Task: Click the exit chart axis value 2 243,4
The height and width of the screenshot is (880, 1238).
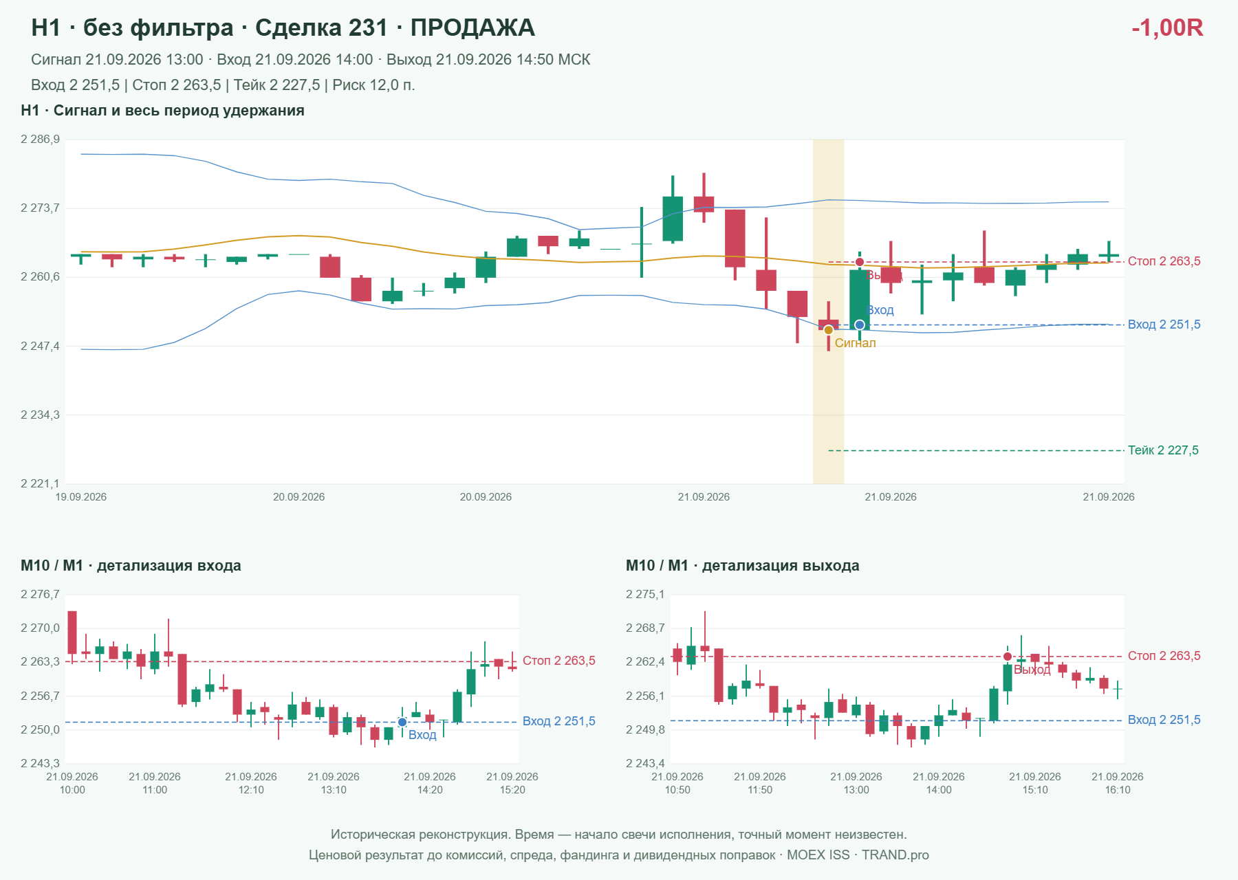Action: 646,764
